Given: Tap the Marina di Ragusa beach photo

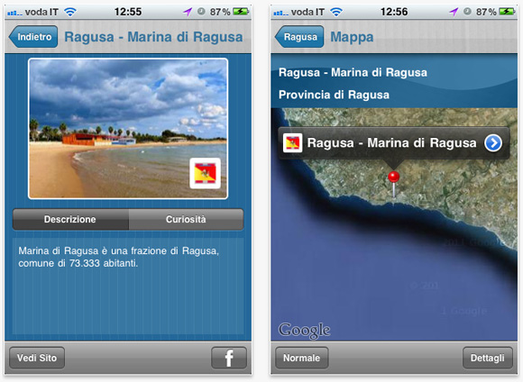Looking at the screenshot, I should point(128,129).
